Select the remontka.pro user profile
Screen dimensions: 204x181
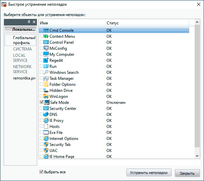click(x=24, y=78)
